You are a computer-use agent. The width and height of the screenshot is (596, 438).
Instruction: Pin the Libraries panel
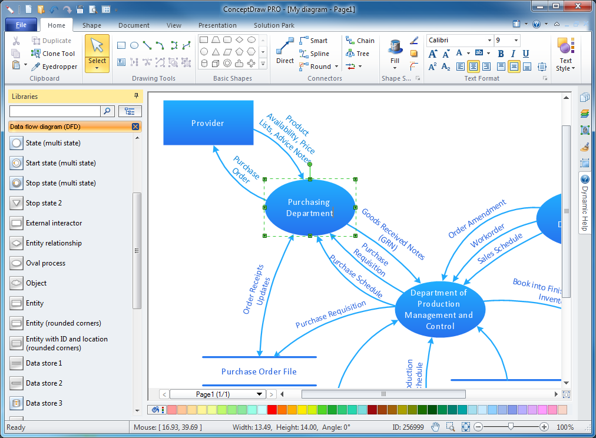point(136,96)
